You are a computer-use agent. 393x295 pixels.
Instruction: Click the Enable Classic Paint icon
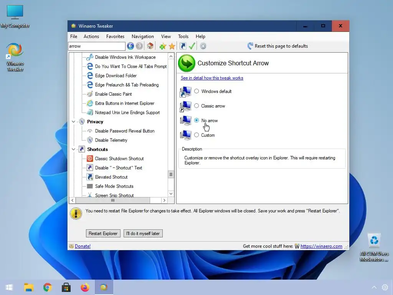pos(90,94)
